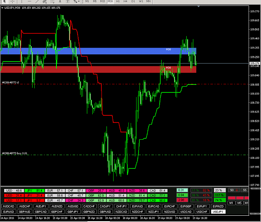Image resolution: width=261 pixels, height=222 pixels.
Task: Click the 'JPY 81.4' strength cell
Action: tap(35, 191)
